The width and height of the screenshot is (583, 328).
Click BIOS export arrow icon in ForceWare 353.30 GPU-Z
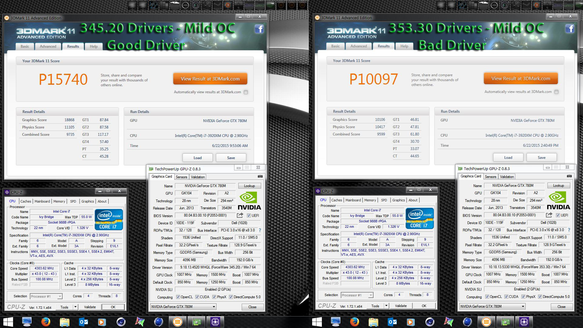pyautogui.click(x=549, y=215)
